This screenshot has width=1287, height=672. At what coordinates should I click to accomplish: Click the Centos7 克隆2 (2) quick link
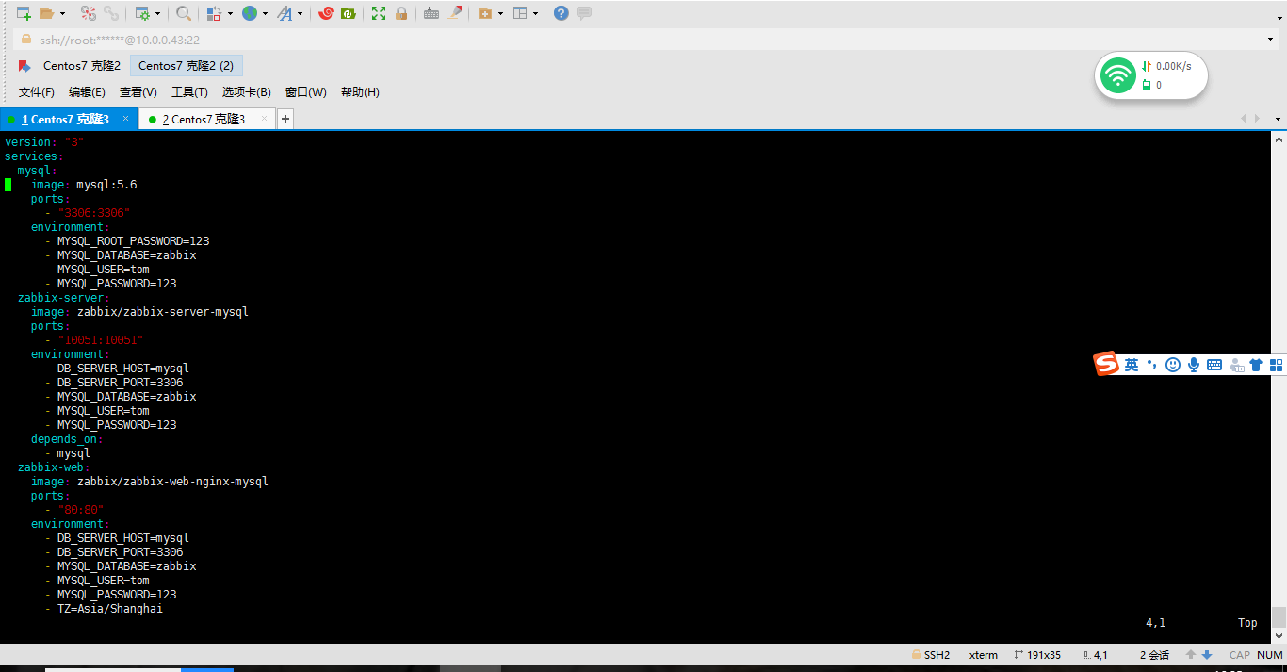click(187, 66)
